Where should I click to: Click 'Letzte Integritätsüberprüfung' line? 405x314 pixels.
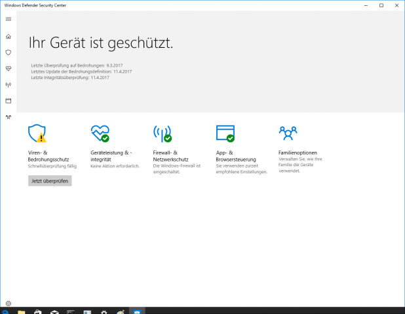click(x=70, y=78)
